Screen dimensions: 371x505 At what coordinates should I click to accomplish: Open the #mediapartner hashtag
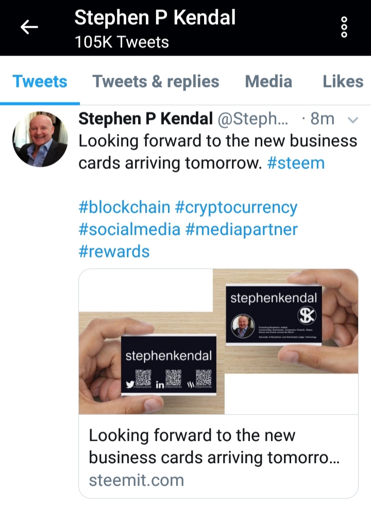point(241,229)
